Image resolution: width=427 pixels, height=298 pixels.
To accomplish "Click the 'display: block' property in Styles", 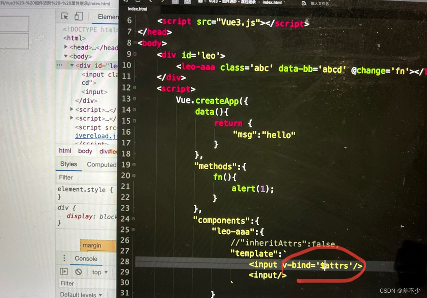I will coord(92,216).
